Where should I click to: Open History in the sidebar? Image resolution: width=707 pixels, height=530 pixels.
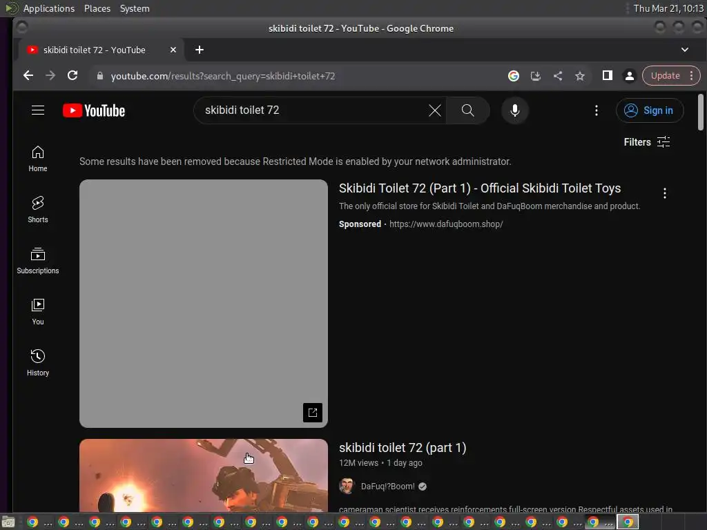coord(38,363)
